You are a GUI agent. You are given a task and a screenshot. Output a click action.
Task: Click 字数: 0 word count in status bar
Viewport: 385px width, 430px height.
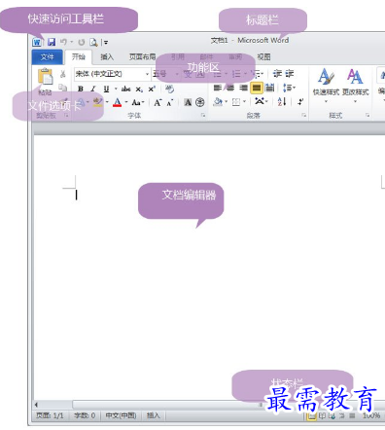85,415
